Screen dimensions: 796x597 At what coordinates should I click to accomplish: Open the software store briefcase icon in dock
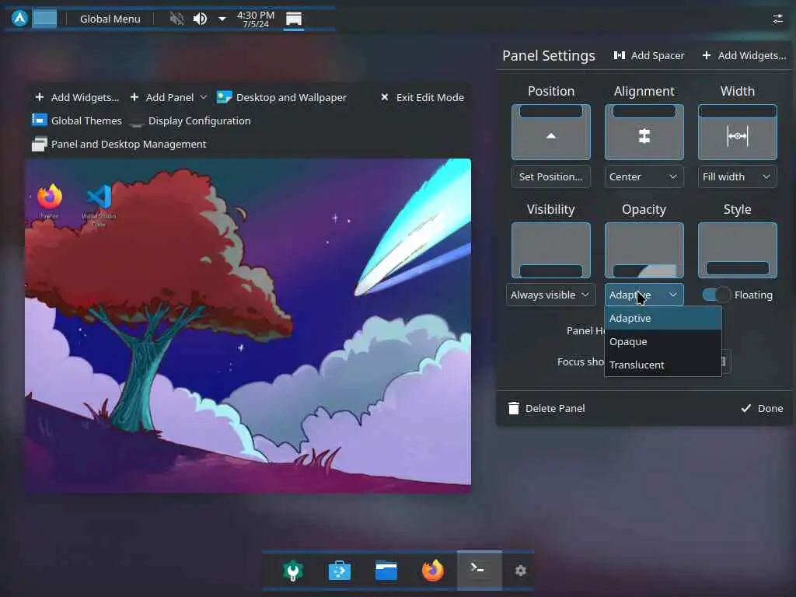[x=340, y=571]
